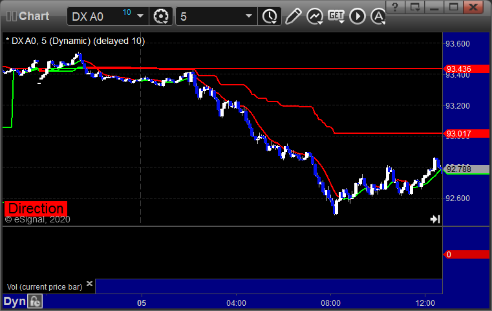This screenshot has height=311, width=492.
Task: Click the 12:00 time axis label
Action: pos(425,303)
